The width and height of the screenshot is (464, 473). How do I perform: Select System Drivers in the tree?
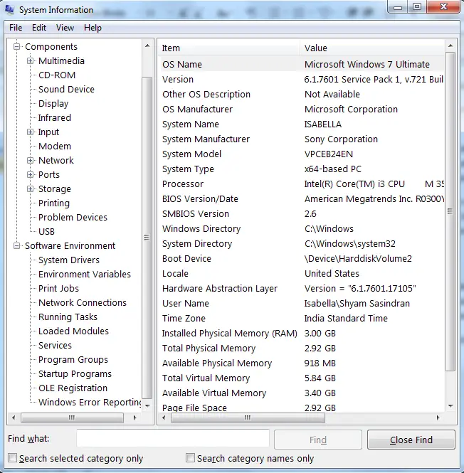(69, 260)
